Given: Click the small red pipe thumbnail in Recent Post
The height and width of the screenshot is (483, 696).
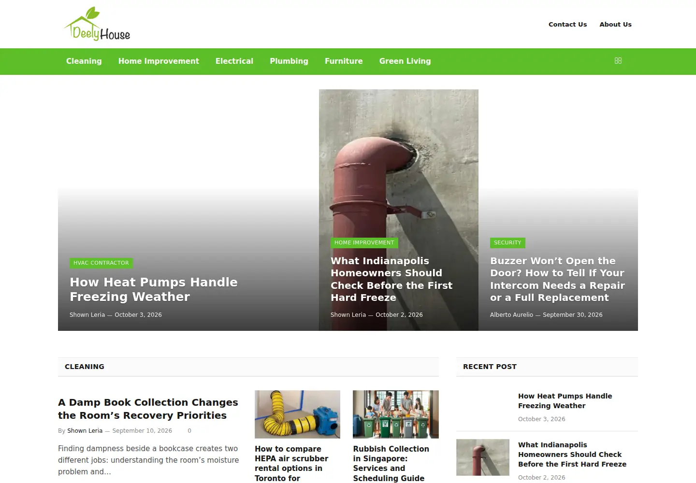Looking at the screenshot, I should click(483, 457).
